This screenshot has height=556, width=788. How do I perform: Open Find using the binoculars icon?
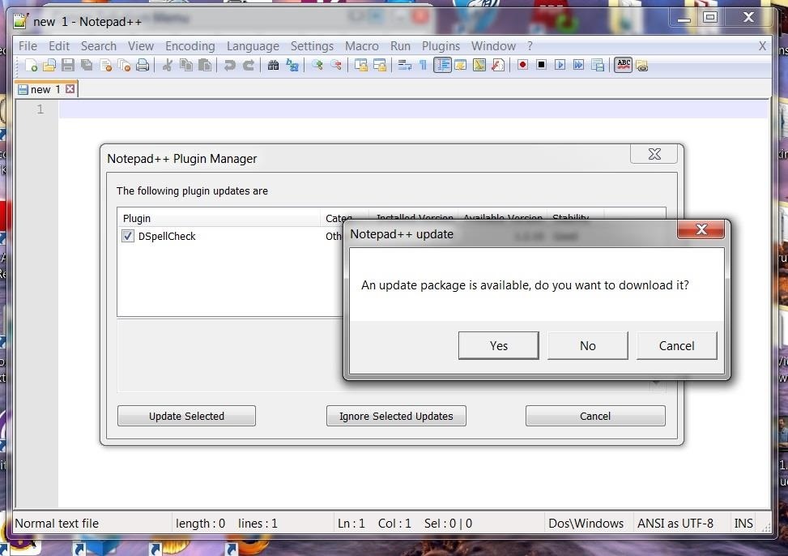273,66
